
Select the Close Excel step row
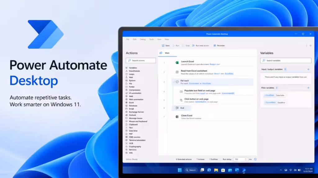(x=212, y=117)
